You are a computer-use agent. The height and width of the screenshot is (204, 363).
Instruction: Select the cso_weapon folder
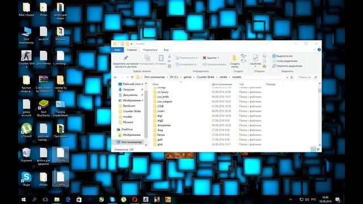click(164, 101)
